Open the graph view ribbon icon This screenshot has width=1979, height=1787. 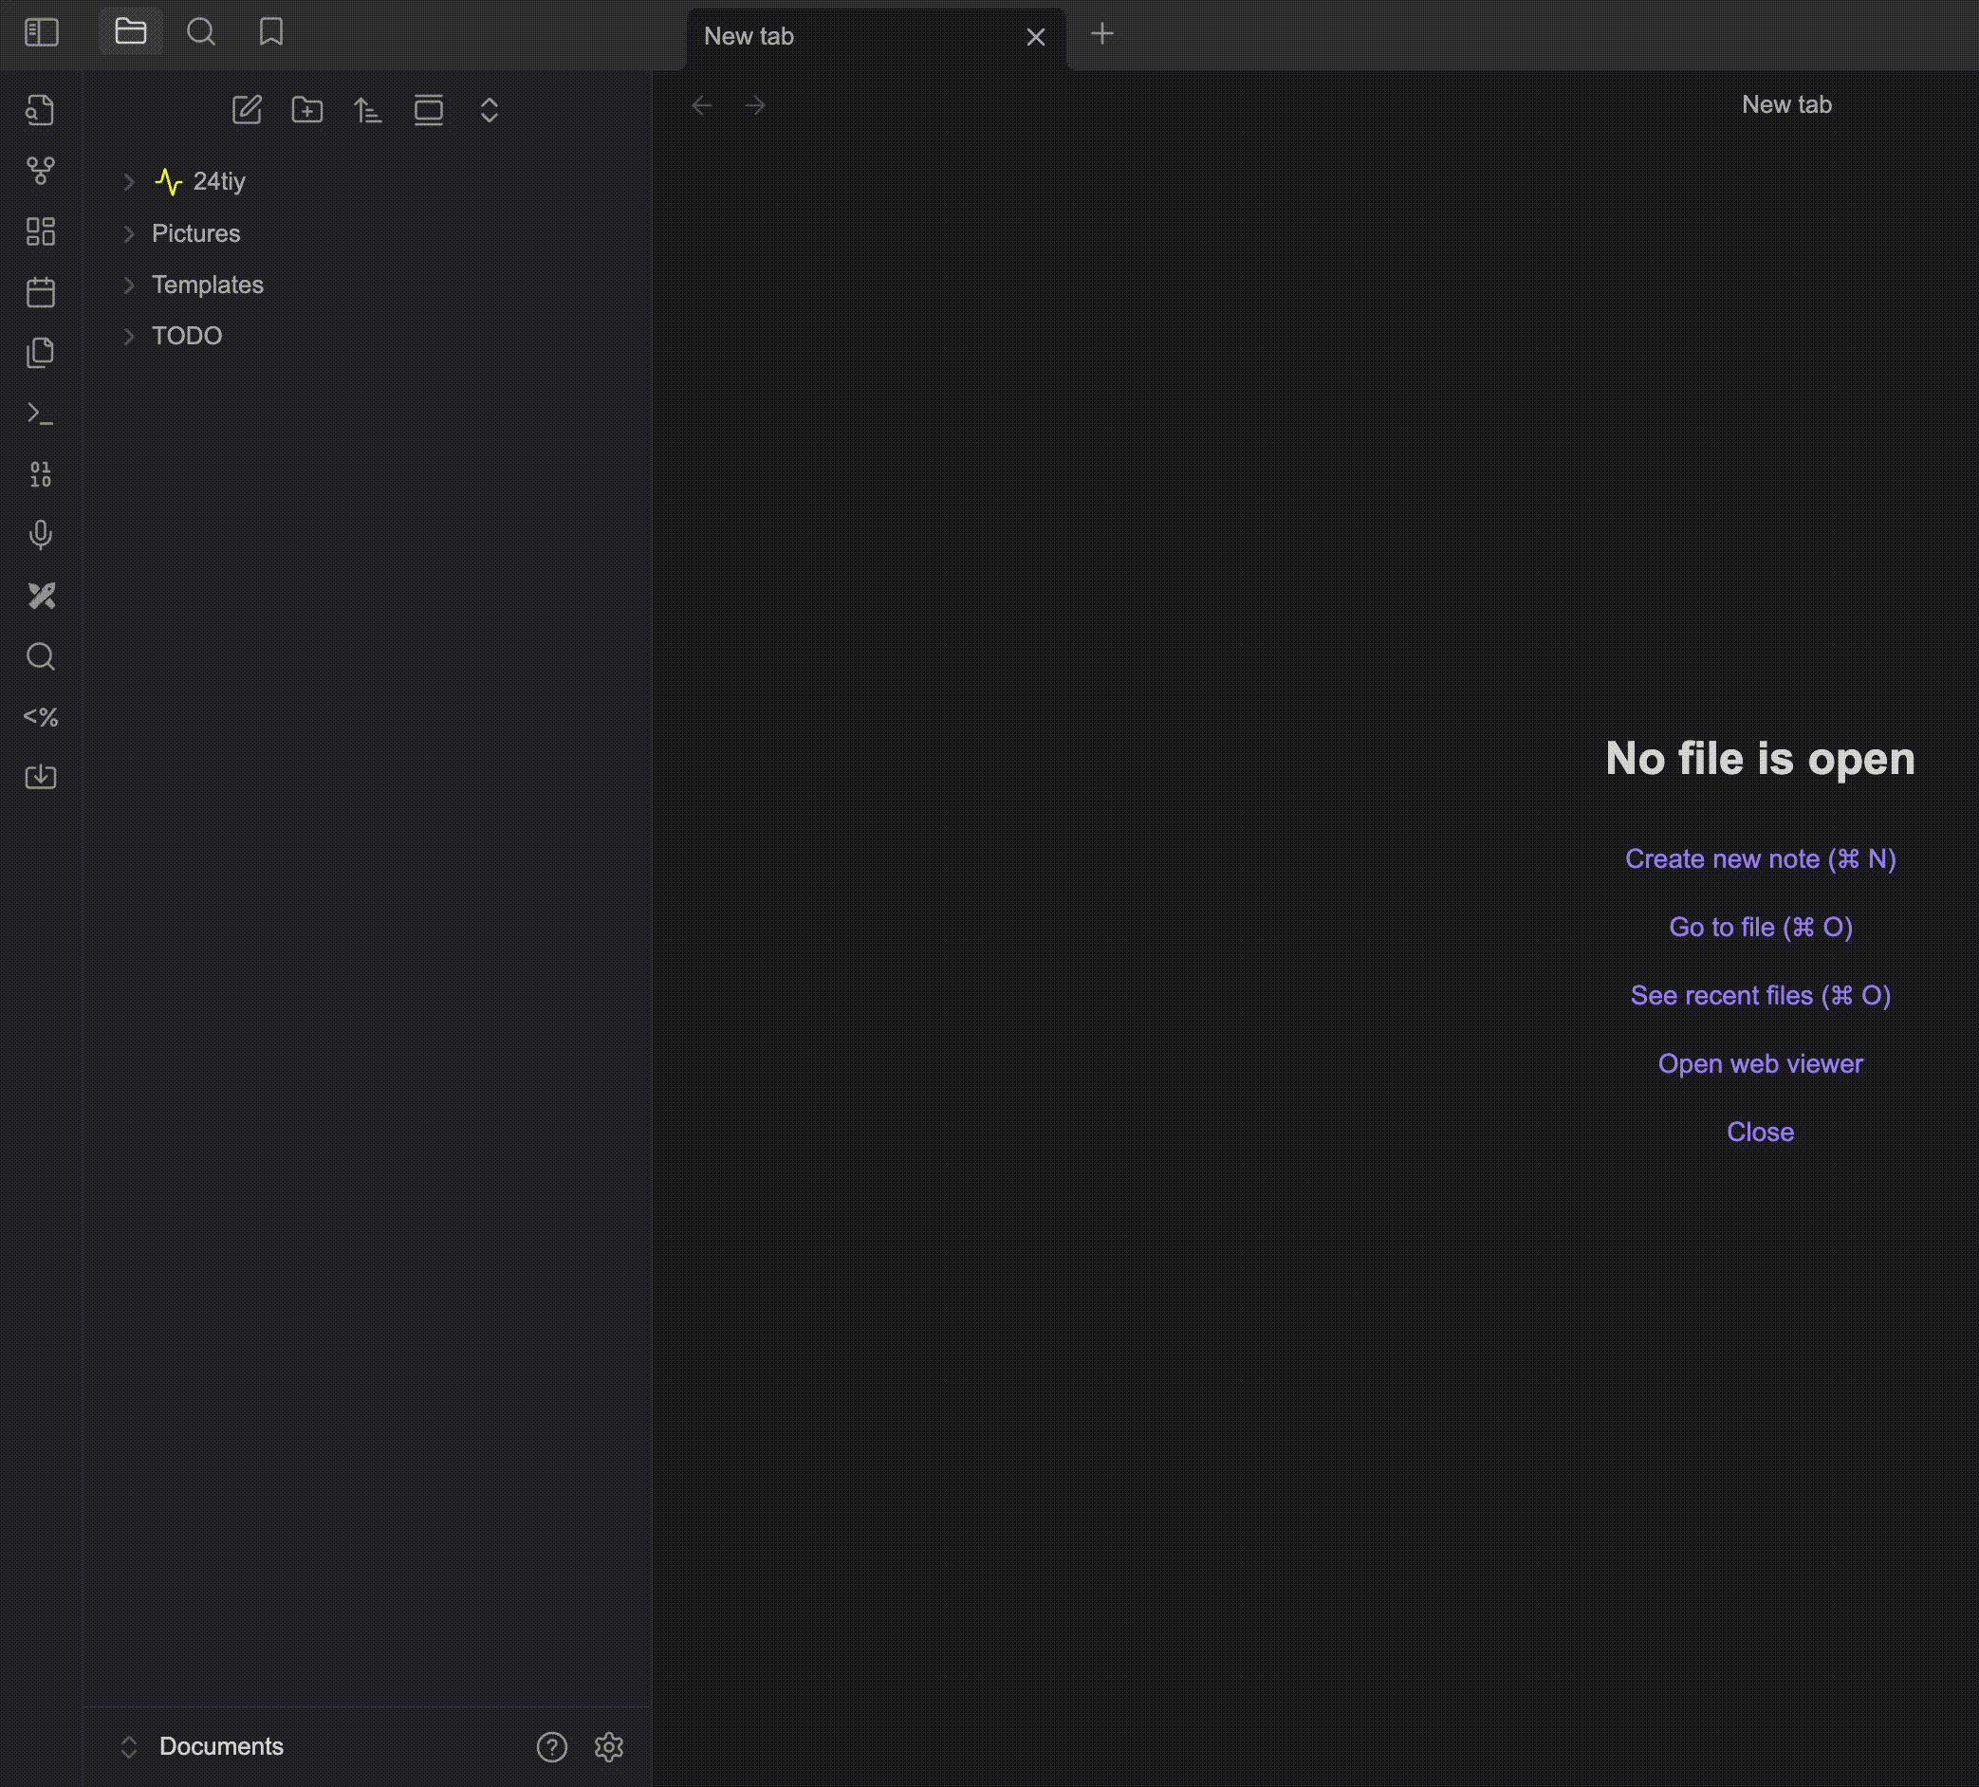click(40, 171)
